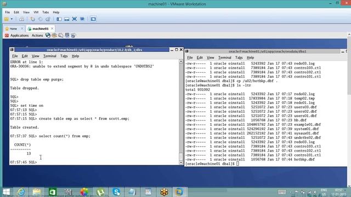Open the guest Actions menu

[x=37, y=36]
